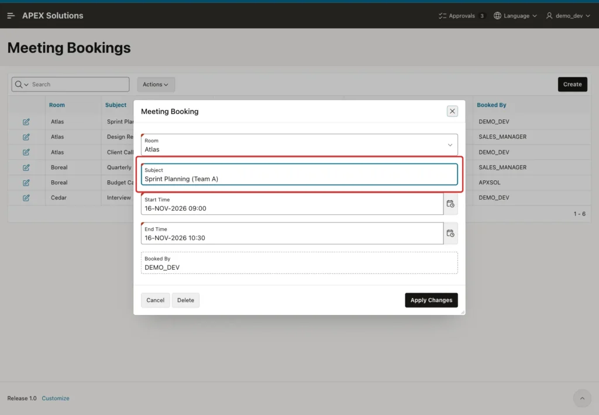Screen dimensions: 599x415
Task: Click the Booked By DEMO_DEV field
Action: 299,263
